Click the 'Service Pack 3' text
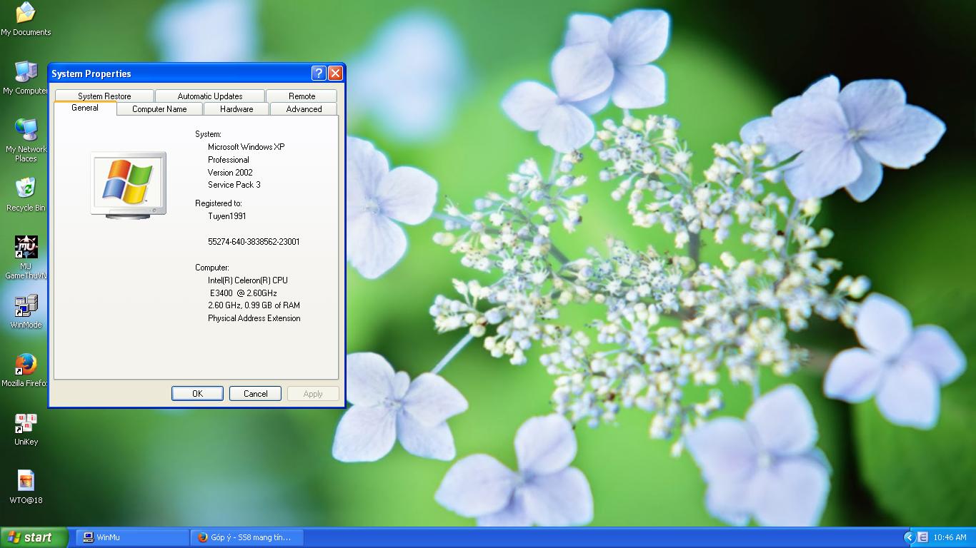 click(234, 185)
